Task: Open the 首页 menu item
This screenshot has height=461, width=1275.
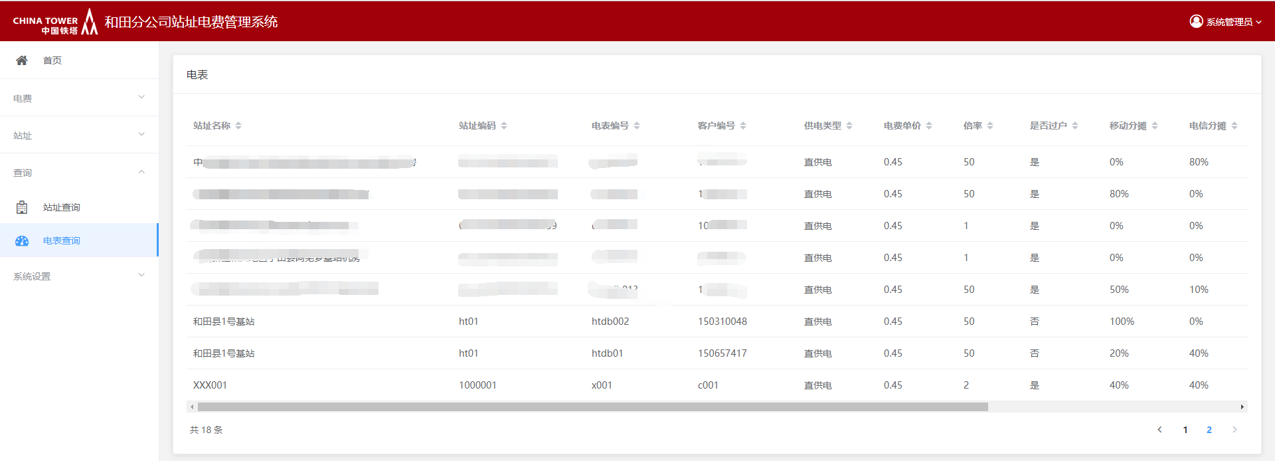Action: pyautogui.click(x=52, y=60)
